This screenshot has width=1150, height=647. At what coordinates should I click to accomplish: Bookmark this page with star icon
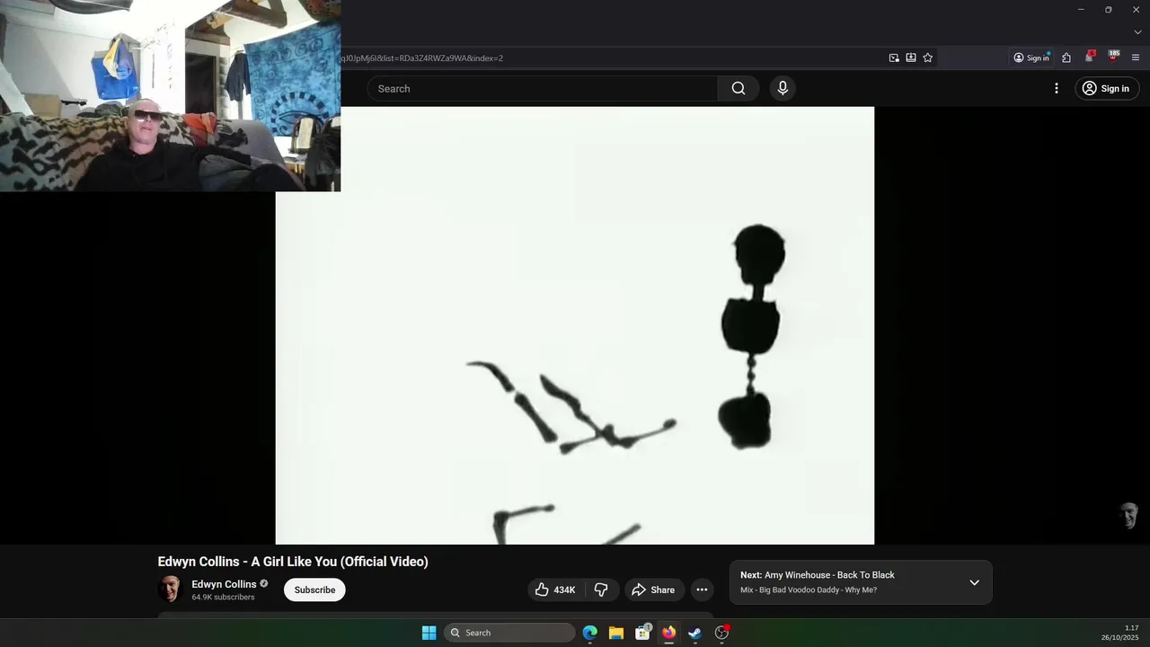click(928, 58)
